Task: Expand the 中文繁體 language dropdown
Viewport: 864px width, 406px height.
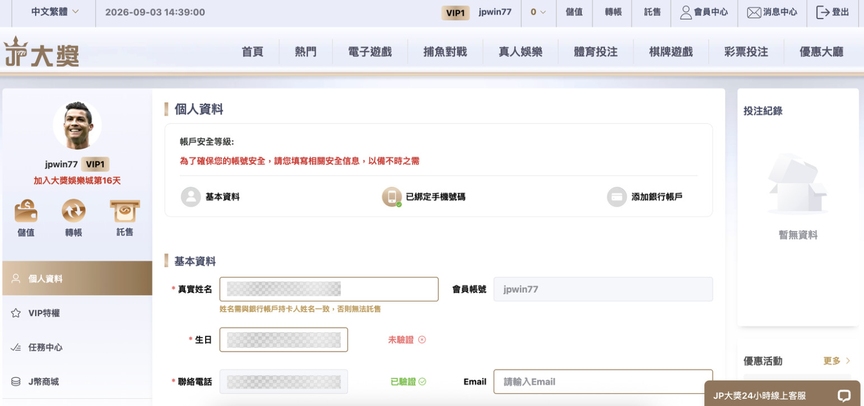Action: coord(55,12)
